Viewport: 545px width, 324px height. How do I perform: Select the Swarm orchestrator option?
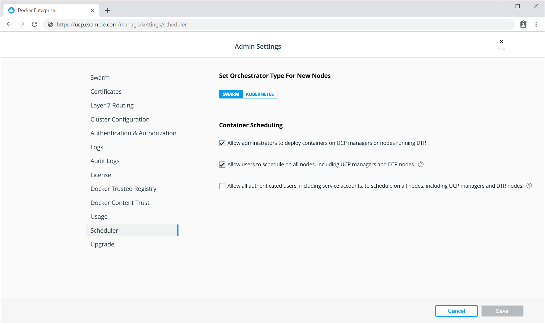pyautogui.click(x=230, y=94)
